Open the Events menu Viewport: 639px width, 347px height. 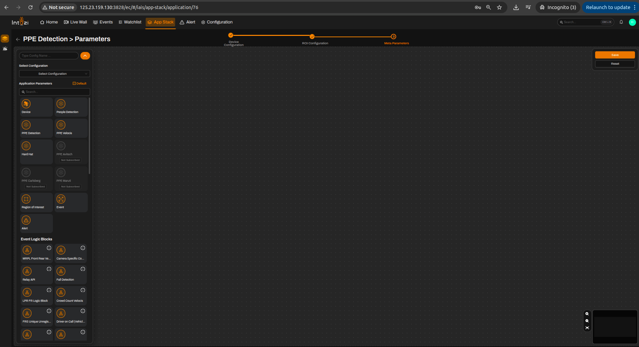[x=103, y=22]
